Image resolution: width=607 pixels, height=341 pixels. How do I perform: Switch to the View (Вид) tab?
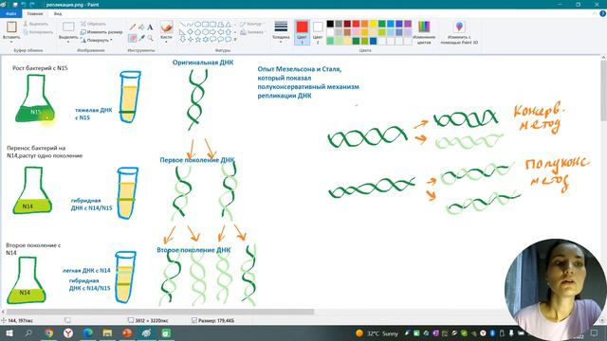pyautogui.click(x=58, y=13)
